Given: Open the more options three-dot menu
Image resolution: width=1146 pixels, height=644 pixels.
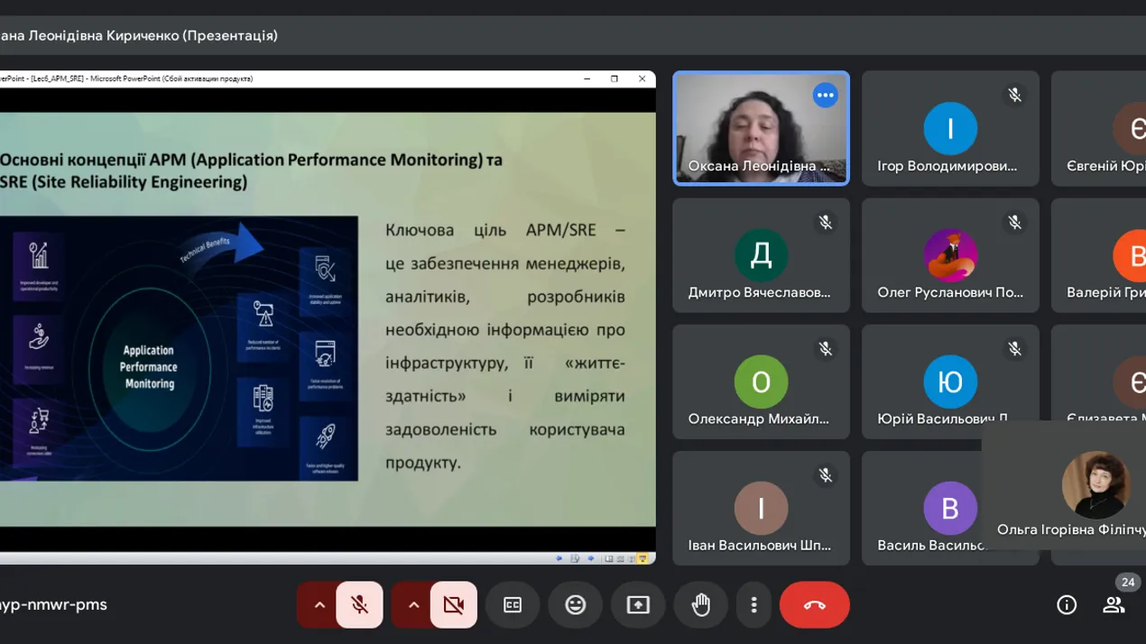Looking at the screenshot, I should tap(753, 605).
